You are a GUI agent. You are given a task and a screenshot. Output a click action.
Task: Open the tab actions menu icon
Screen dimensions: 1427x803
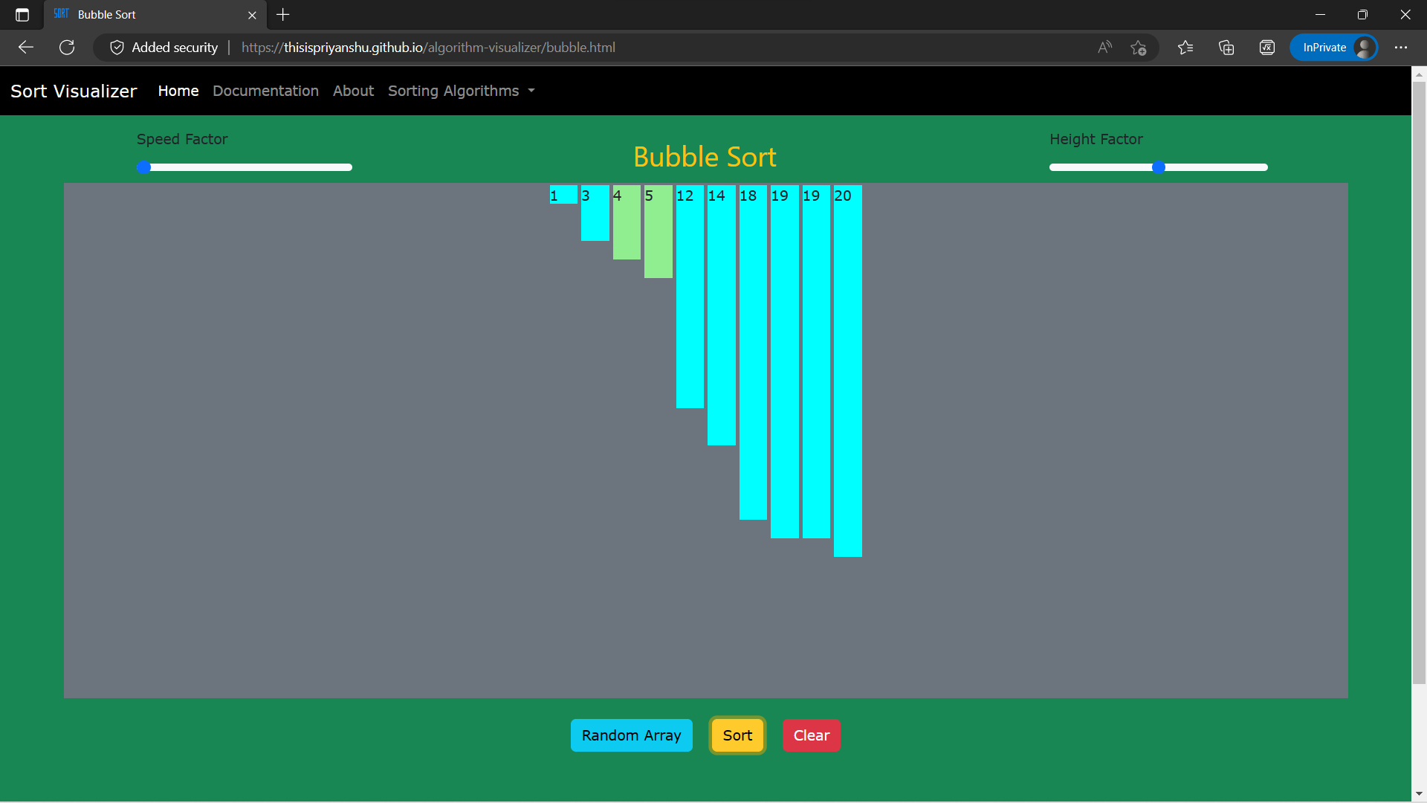tap(22, 15)
